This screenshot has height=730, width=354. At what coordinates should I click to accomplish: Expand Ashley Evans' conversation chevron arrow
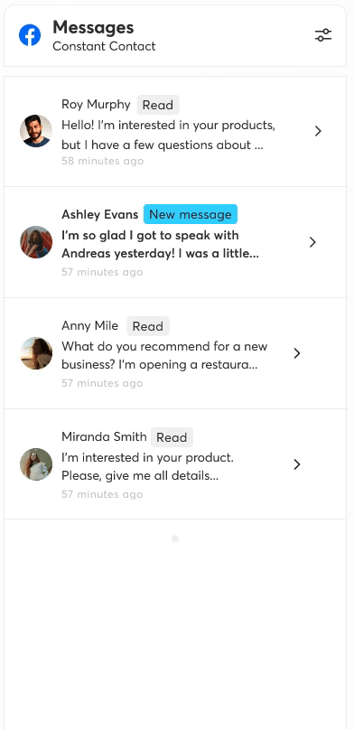coord(312,242)
